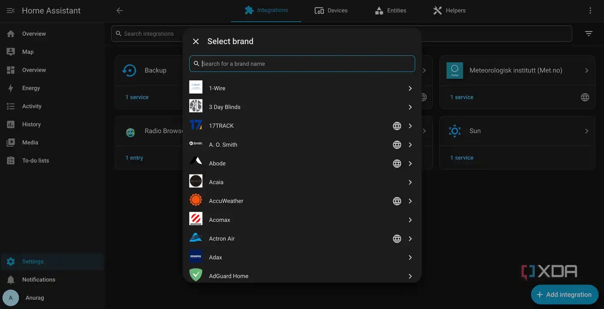Focus the Search integrations field
604x309 pixels.
pos(341,33)
